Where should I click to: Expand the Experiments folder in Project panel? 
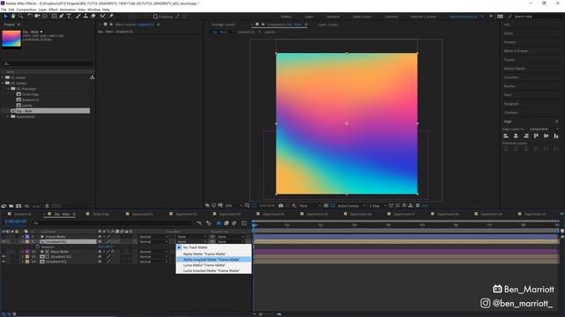coord(8,116)
